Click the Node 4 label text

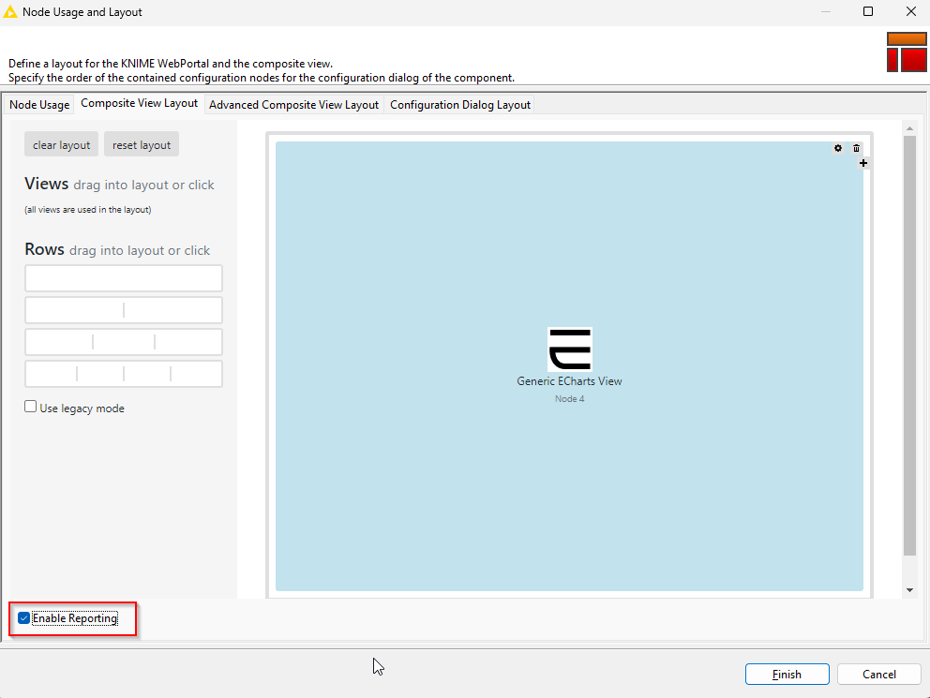pyautogui.click(x=569, y=399)
